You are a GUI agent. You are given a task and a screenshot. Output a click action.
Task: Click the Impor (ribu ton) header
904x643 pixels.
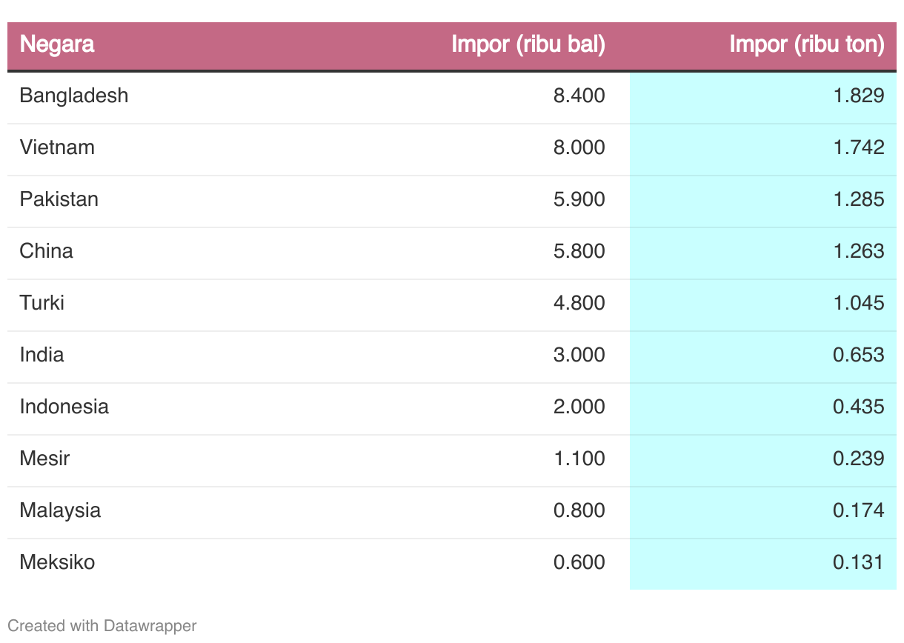pos(806,44)
